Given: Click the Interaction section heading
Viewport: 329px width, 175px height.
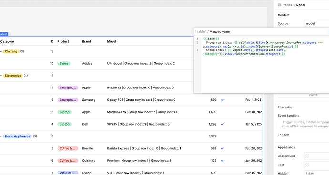Looking at the screenshot, I should (x=286, y=107).
